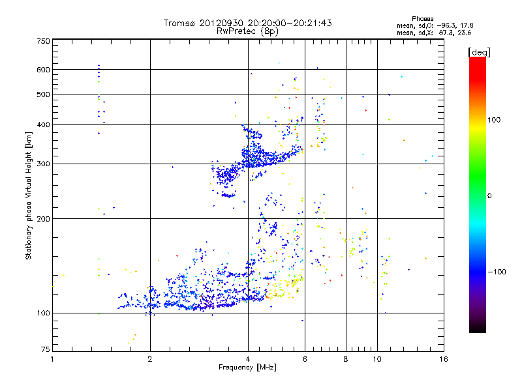Screen dimensions: 522x391
Task: Select the 'RwPretec (8p)' subtitle
Action: pyautogui.click(x=248, y=31)
